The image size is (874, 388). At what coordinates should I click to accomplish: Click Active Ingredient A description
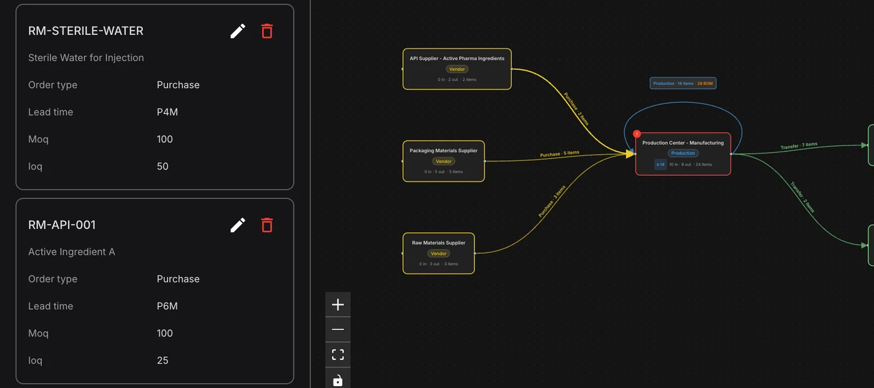pyautogui.click(x=72, y=251)
